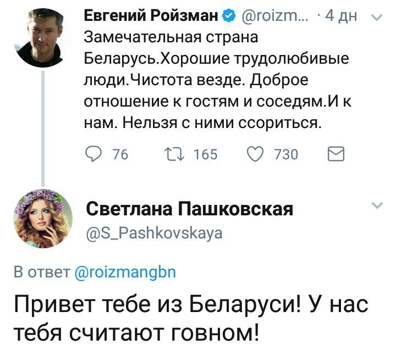Image resolution: width=396 pixels, height=356 pixels.
Task: Open Светлана Пашковская's avatar with flower wreath
Action: pyautogui.click(x=43, y=218)
